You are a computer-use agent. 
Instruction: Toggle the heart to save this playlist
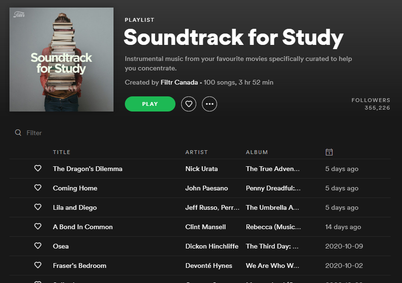pos(189,104)
